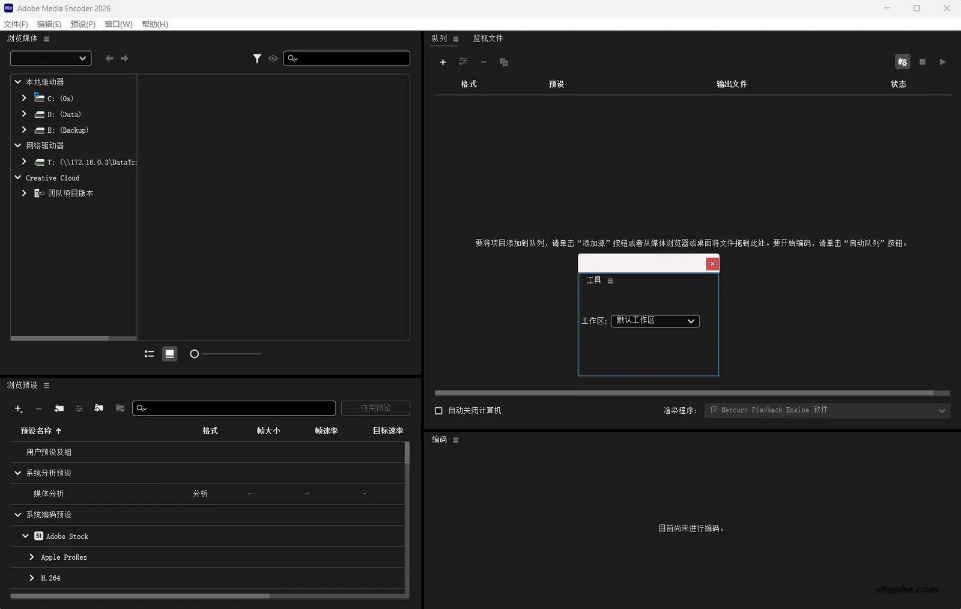Collapse the 本地驱动器 tree group

(18, 82)
